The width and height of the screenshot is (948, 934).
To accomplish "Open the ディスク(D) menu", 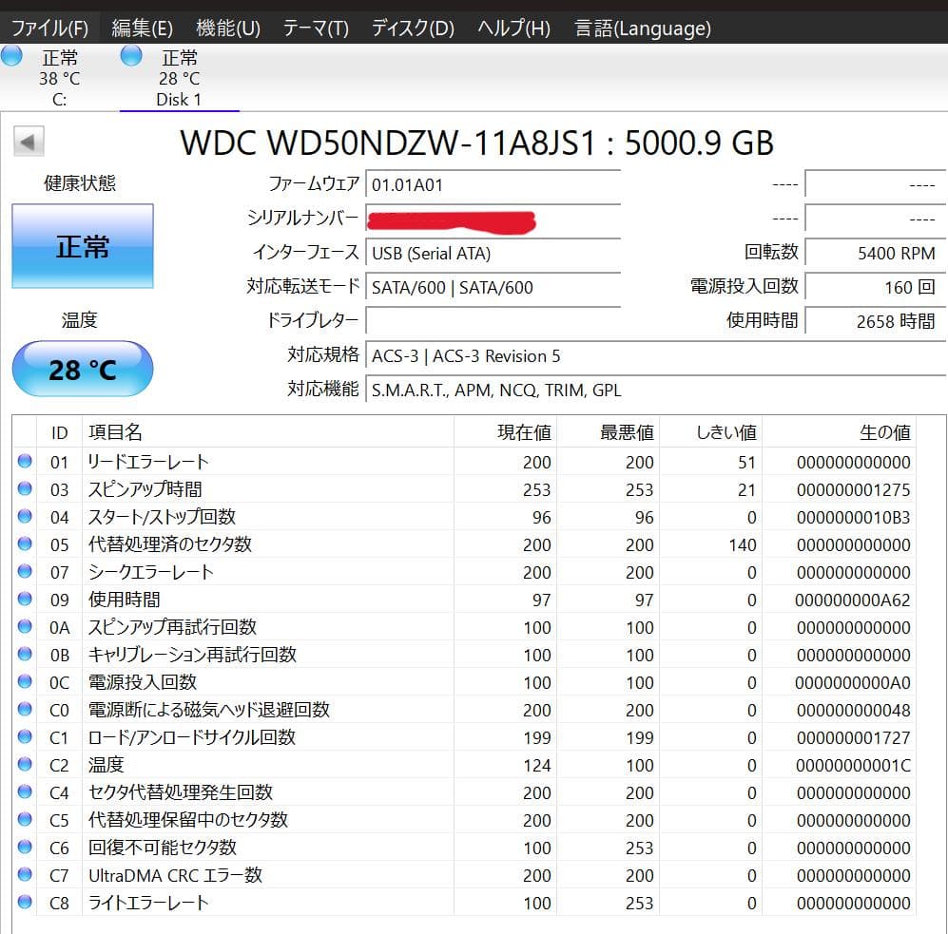I will pos(413,29).
